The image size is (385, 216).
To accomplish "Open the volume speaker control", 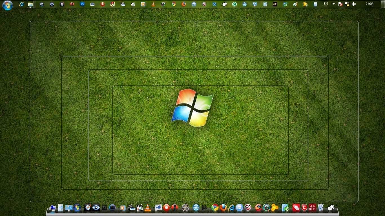I will point(354,4).
